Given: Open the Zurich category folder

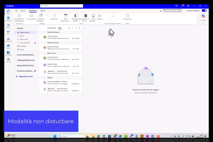Looking at the screenshot, I should [25, 50].
